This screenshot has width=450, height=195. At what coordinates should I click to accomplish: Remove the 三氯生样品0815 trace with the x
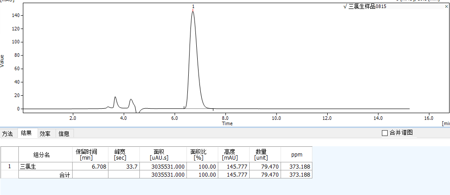(x=446, y=6)
